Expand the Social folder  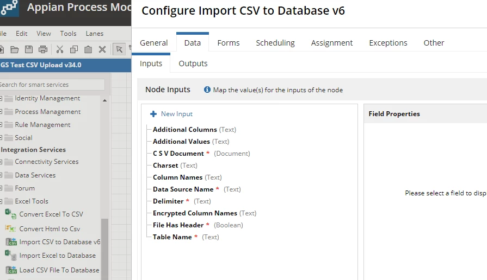1,137
